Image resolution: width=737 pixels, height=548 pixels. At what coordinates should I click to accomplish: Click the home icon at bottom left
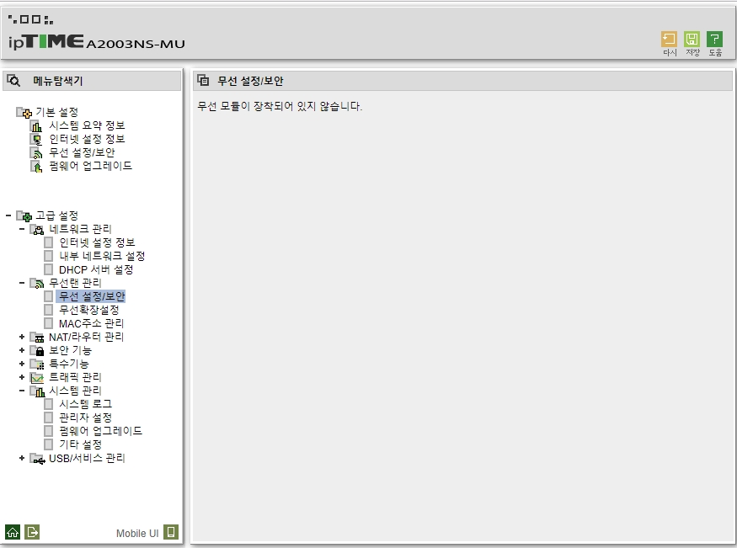point(13,532)
